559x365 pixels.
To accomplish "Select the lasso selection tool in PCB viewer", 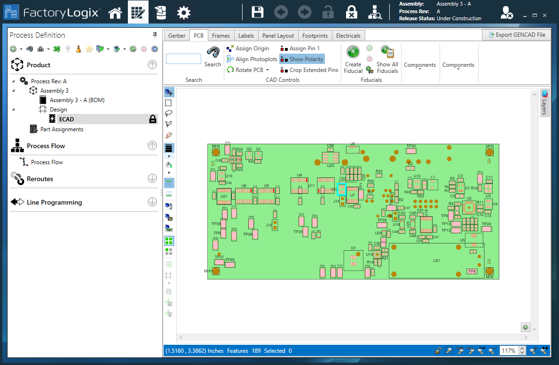I will tap(169, 113).
